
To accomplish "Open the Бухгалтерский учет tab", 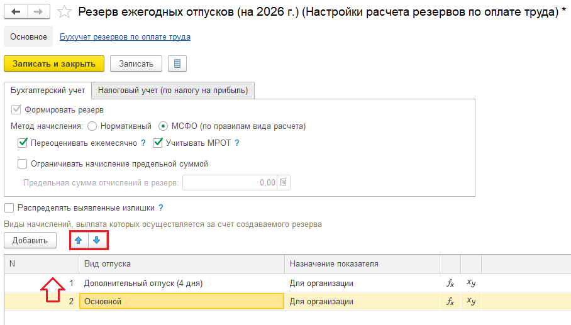I will tap(48, 91).
